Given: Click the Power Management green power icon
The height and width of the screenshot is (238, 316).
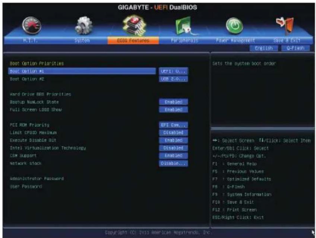Looking at the screenshot, I should 234,25.
